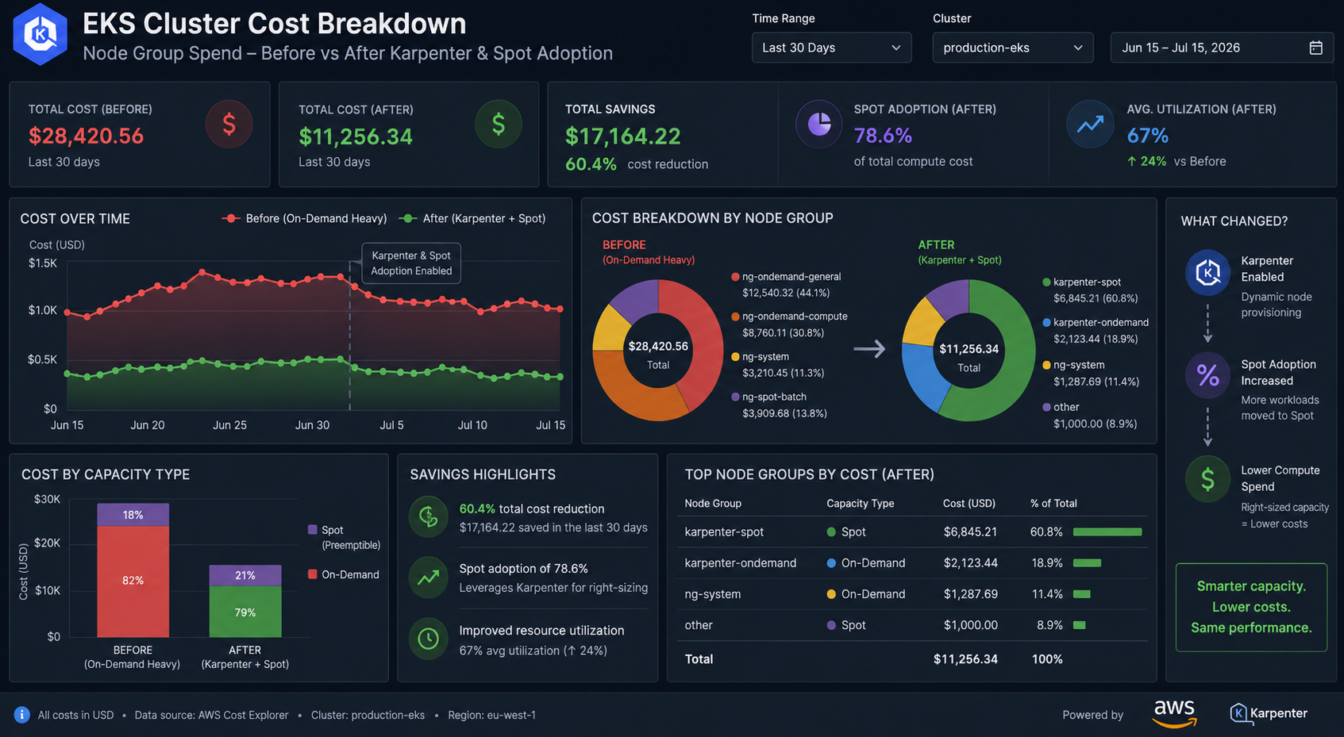Click the table Total $11,256.34 value
Image resolution: width=1344 pixels, height=737 pixels.
tap(965, 659)
